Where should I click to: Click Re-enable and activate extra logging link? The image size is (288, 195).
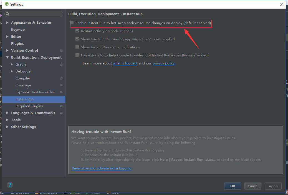102,168
